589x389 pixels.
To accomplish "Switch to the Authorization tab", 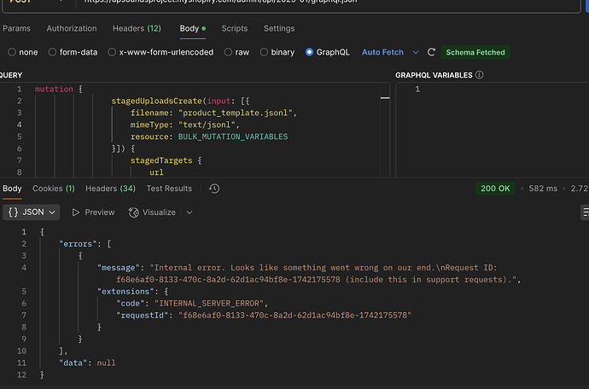I will [x=72, y=28].
